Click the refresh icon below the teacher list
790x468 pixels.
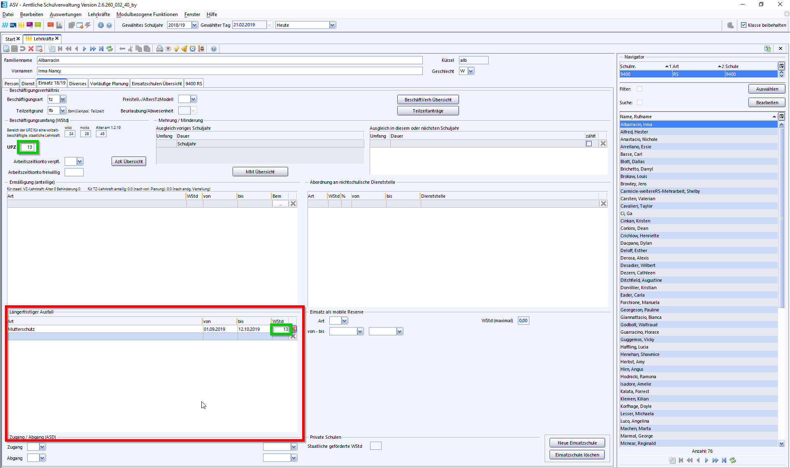point(733,460)
